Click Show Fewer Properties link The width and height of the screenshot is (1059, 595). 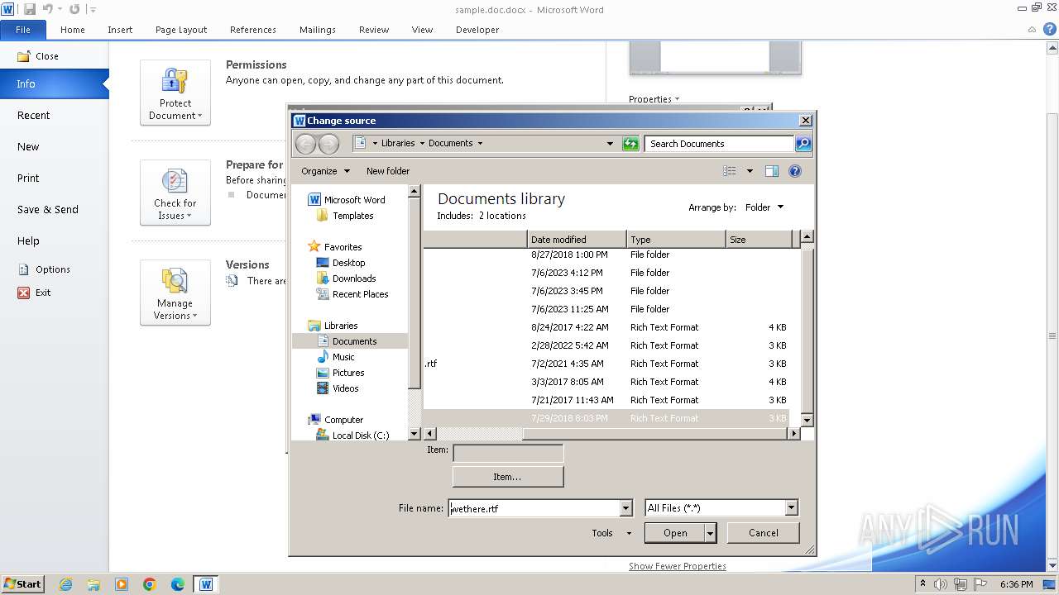point(678,566)
